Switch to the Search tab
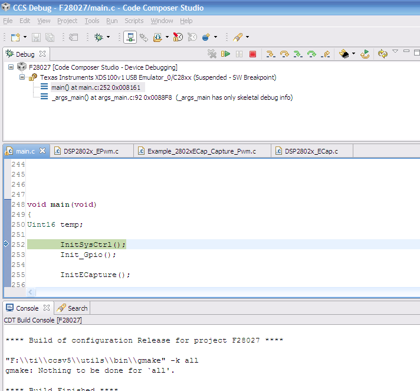The width and height of the screenshot is (420, 391). (x=77, y=308)
